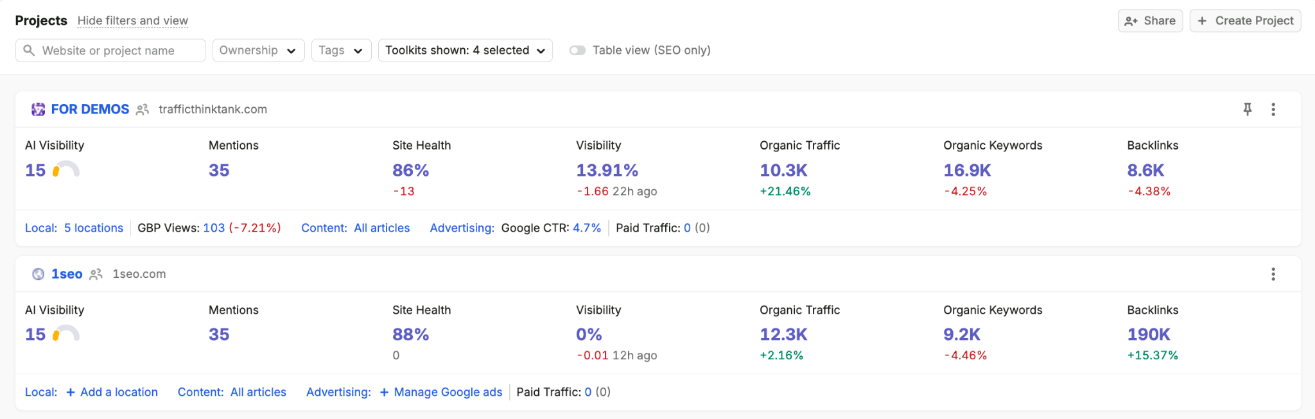Click Manage Google ads link
The image size is (1315, 419).
click(441, 392)
